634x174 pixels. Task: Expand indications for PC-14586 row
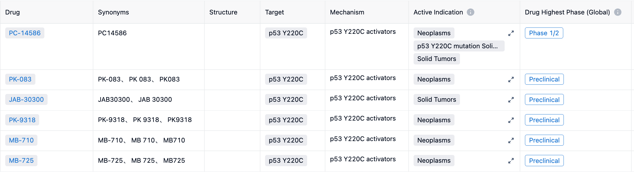point(511,33)
